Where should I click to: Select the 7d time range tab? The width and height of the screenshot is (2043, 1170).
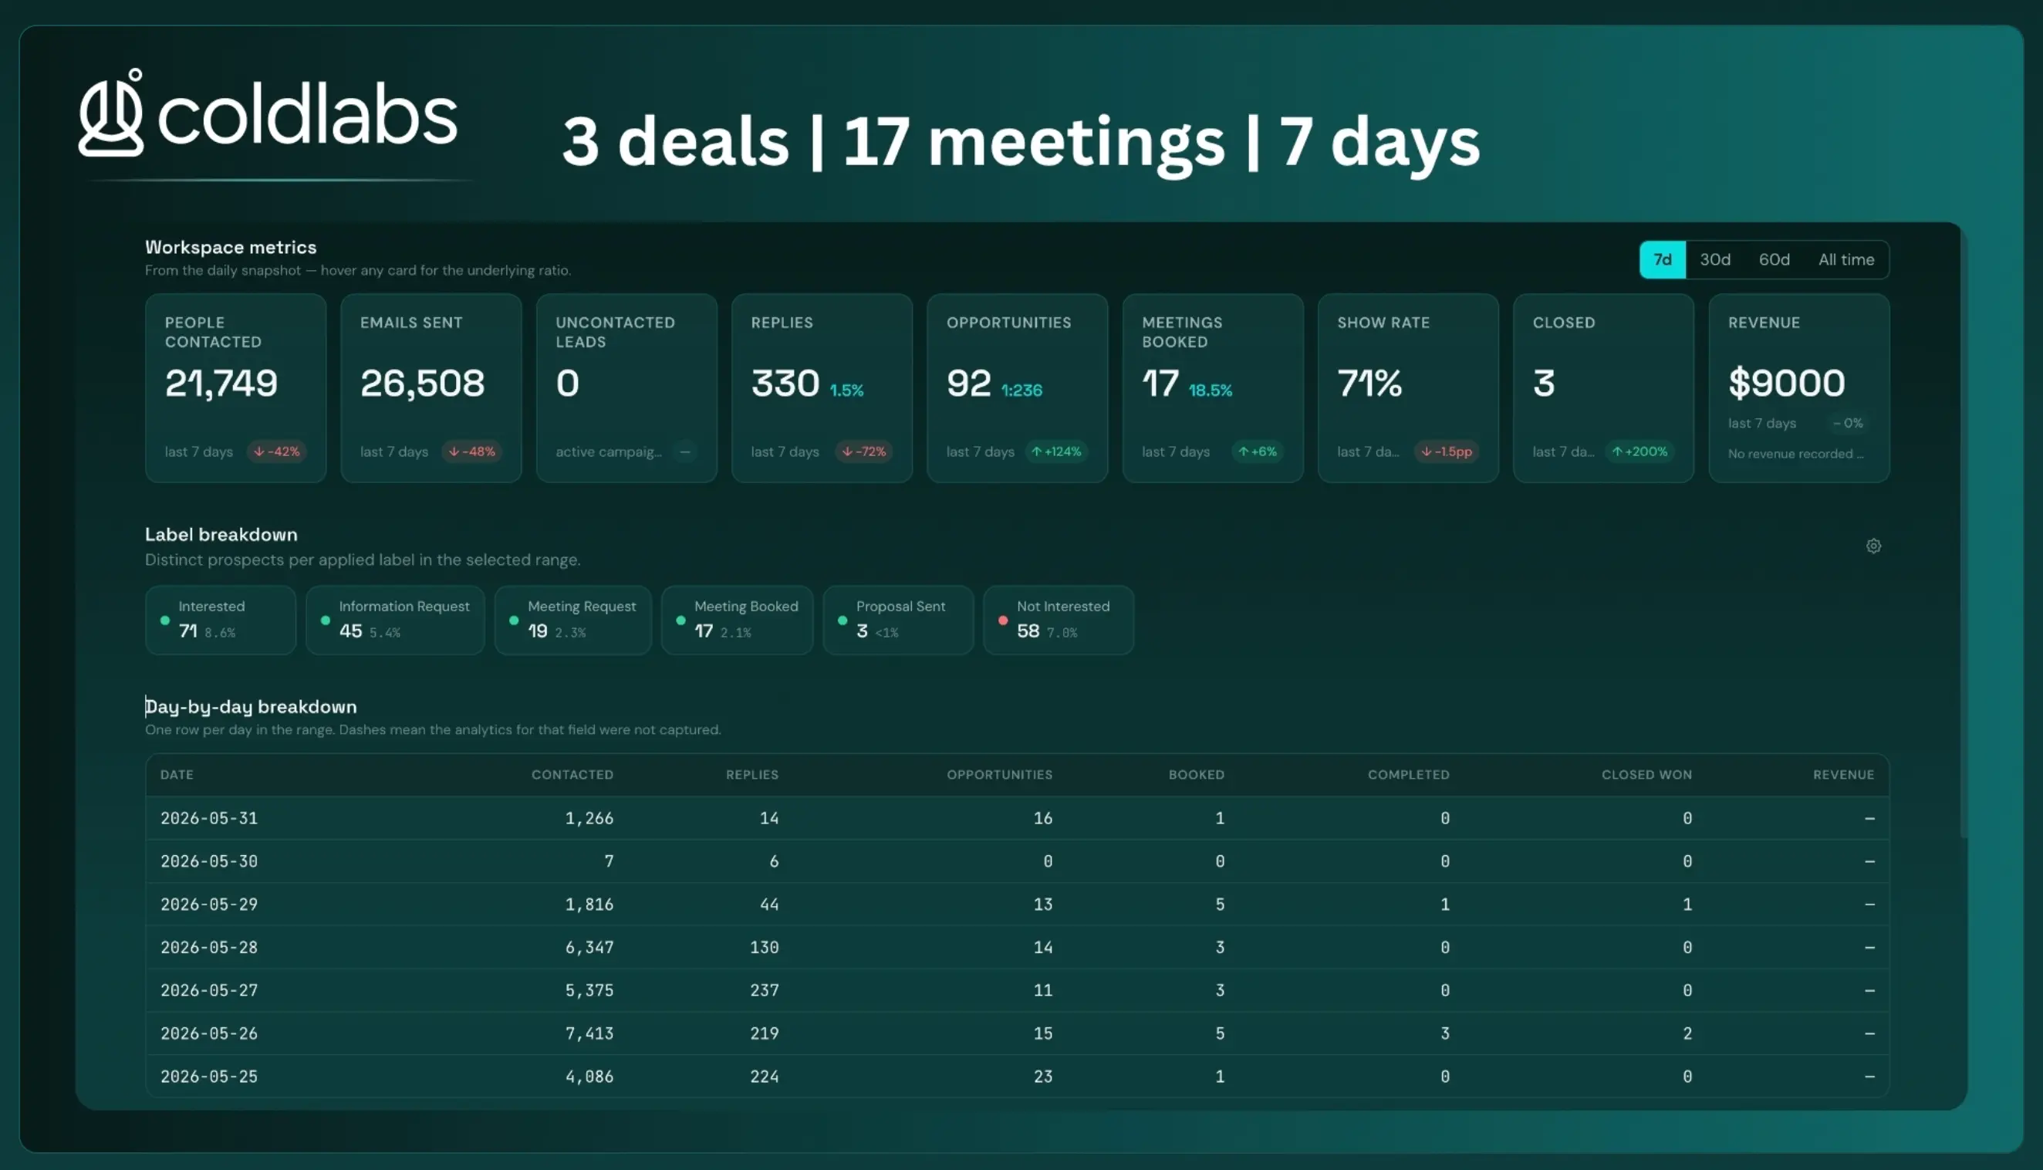(x=1662, y=259)
